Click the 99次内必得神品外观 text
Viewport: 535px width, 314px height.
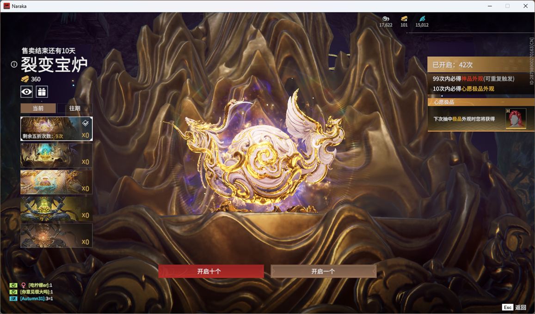coord(458,78)
